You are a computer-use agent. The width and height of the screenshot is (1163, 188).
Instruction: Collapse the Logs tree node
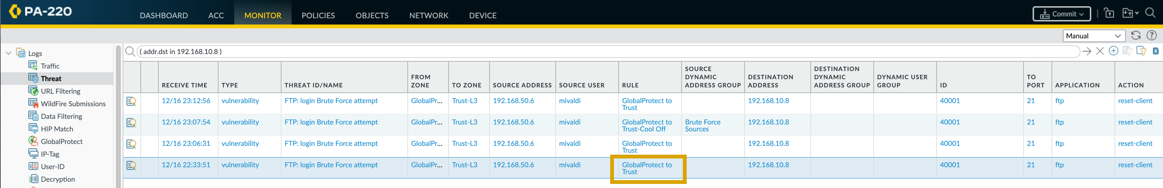click(x=9, y=53)
